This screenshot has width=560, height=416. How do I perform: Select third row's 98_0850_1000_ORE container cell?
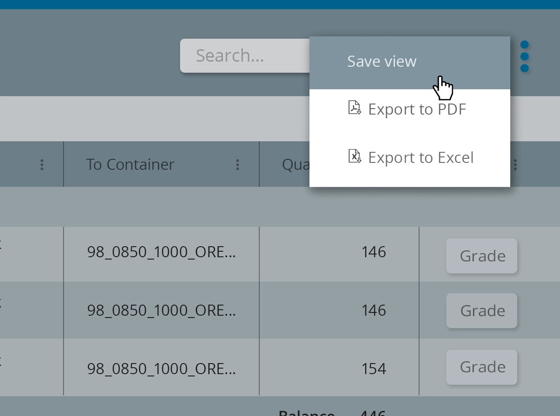click(x=161, y=369)
